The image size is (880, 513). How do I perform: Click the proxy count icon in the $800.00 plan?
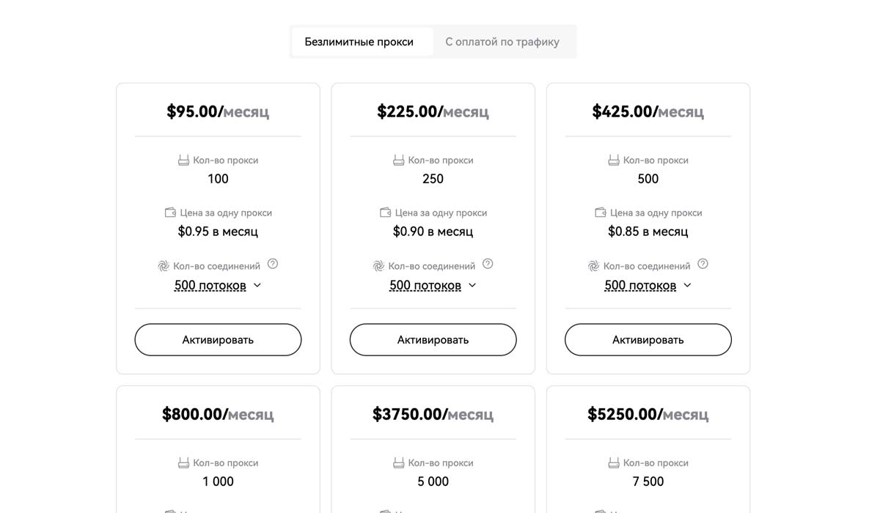point(183,462)
